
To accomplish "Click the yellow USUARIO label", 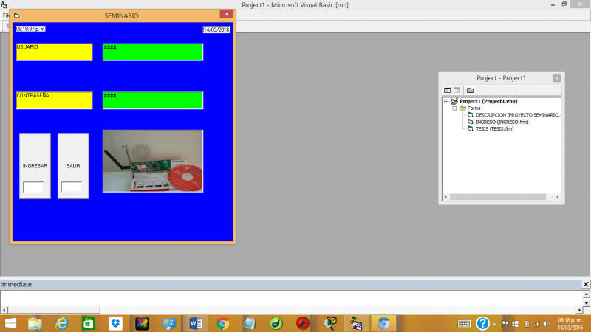I will (54, 52).
